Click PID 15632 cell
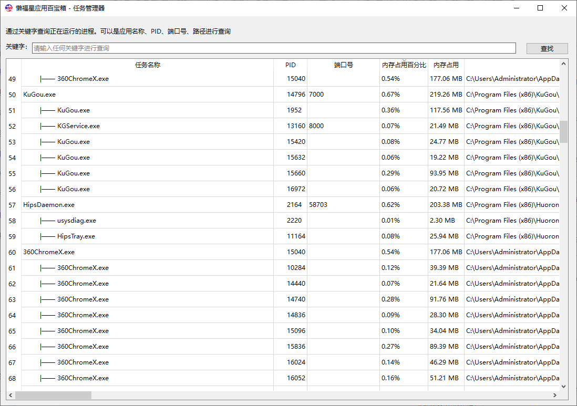The width and height of the screenshot is (577, 406). [296, 158]
